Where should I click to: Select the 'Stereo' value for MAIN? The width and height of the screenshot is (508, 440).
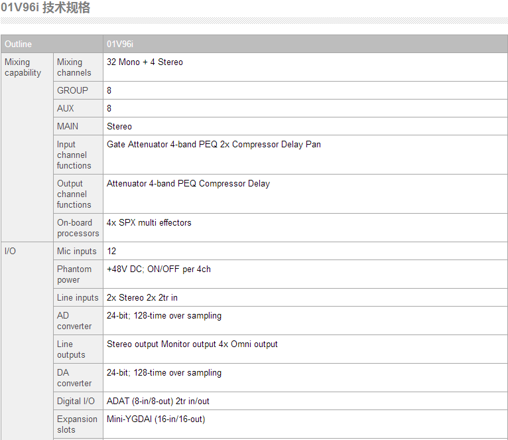coord(119,126)
